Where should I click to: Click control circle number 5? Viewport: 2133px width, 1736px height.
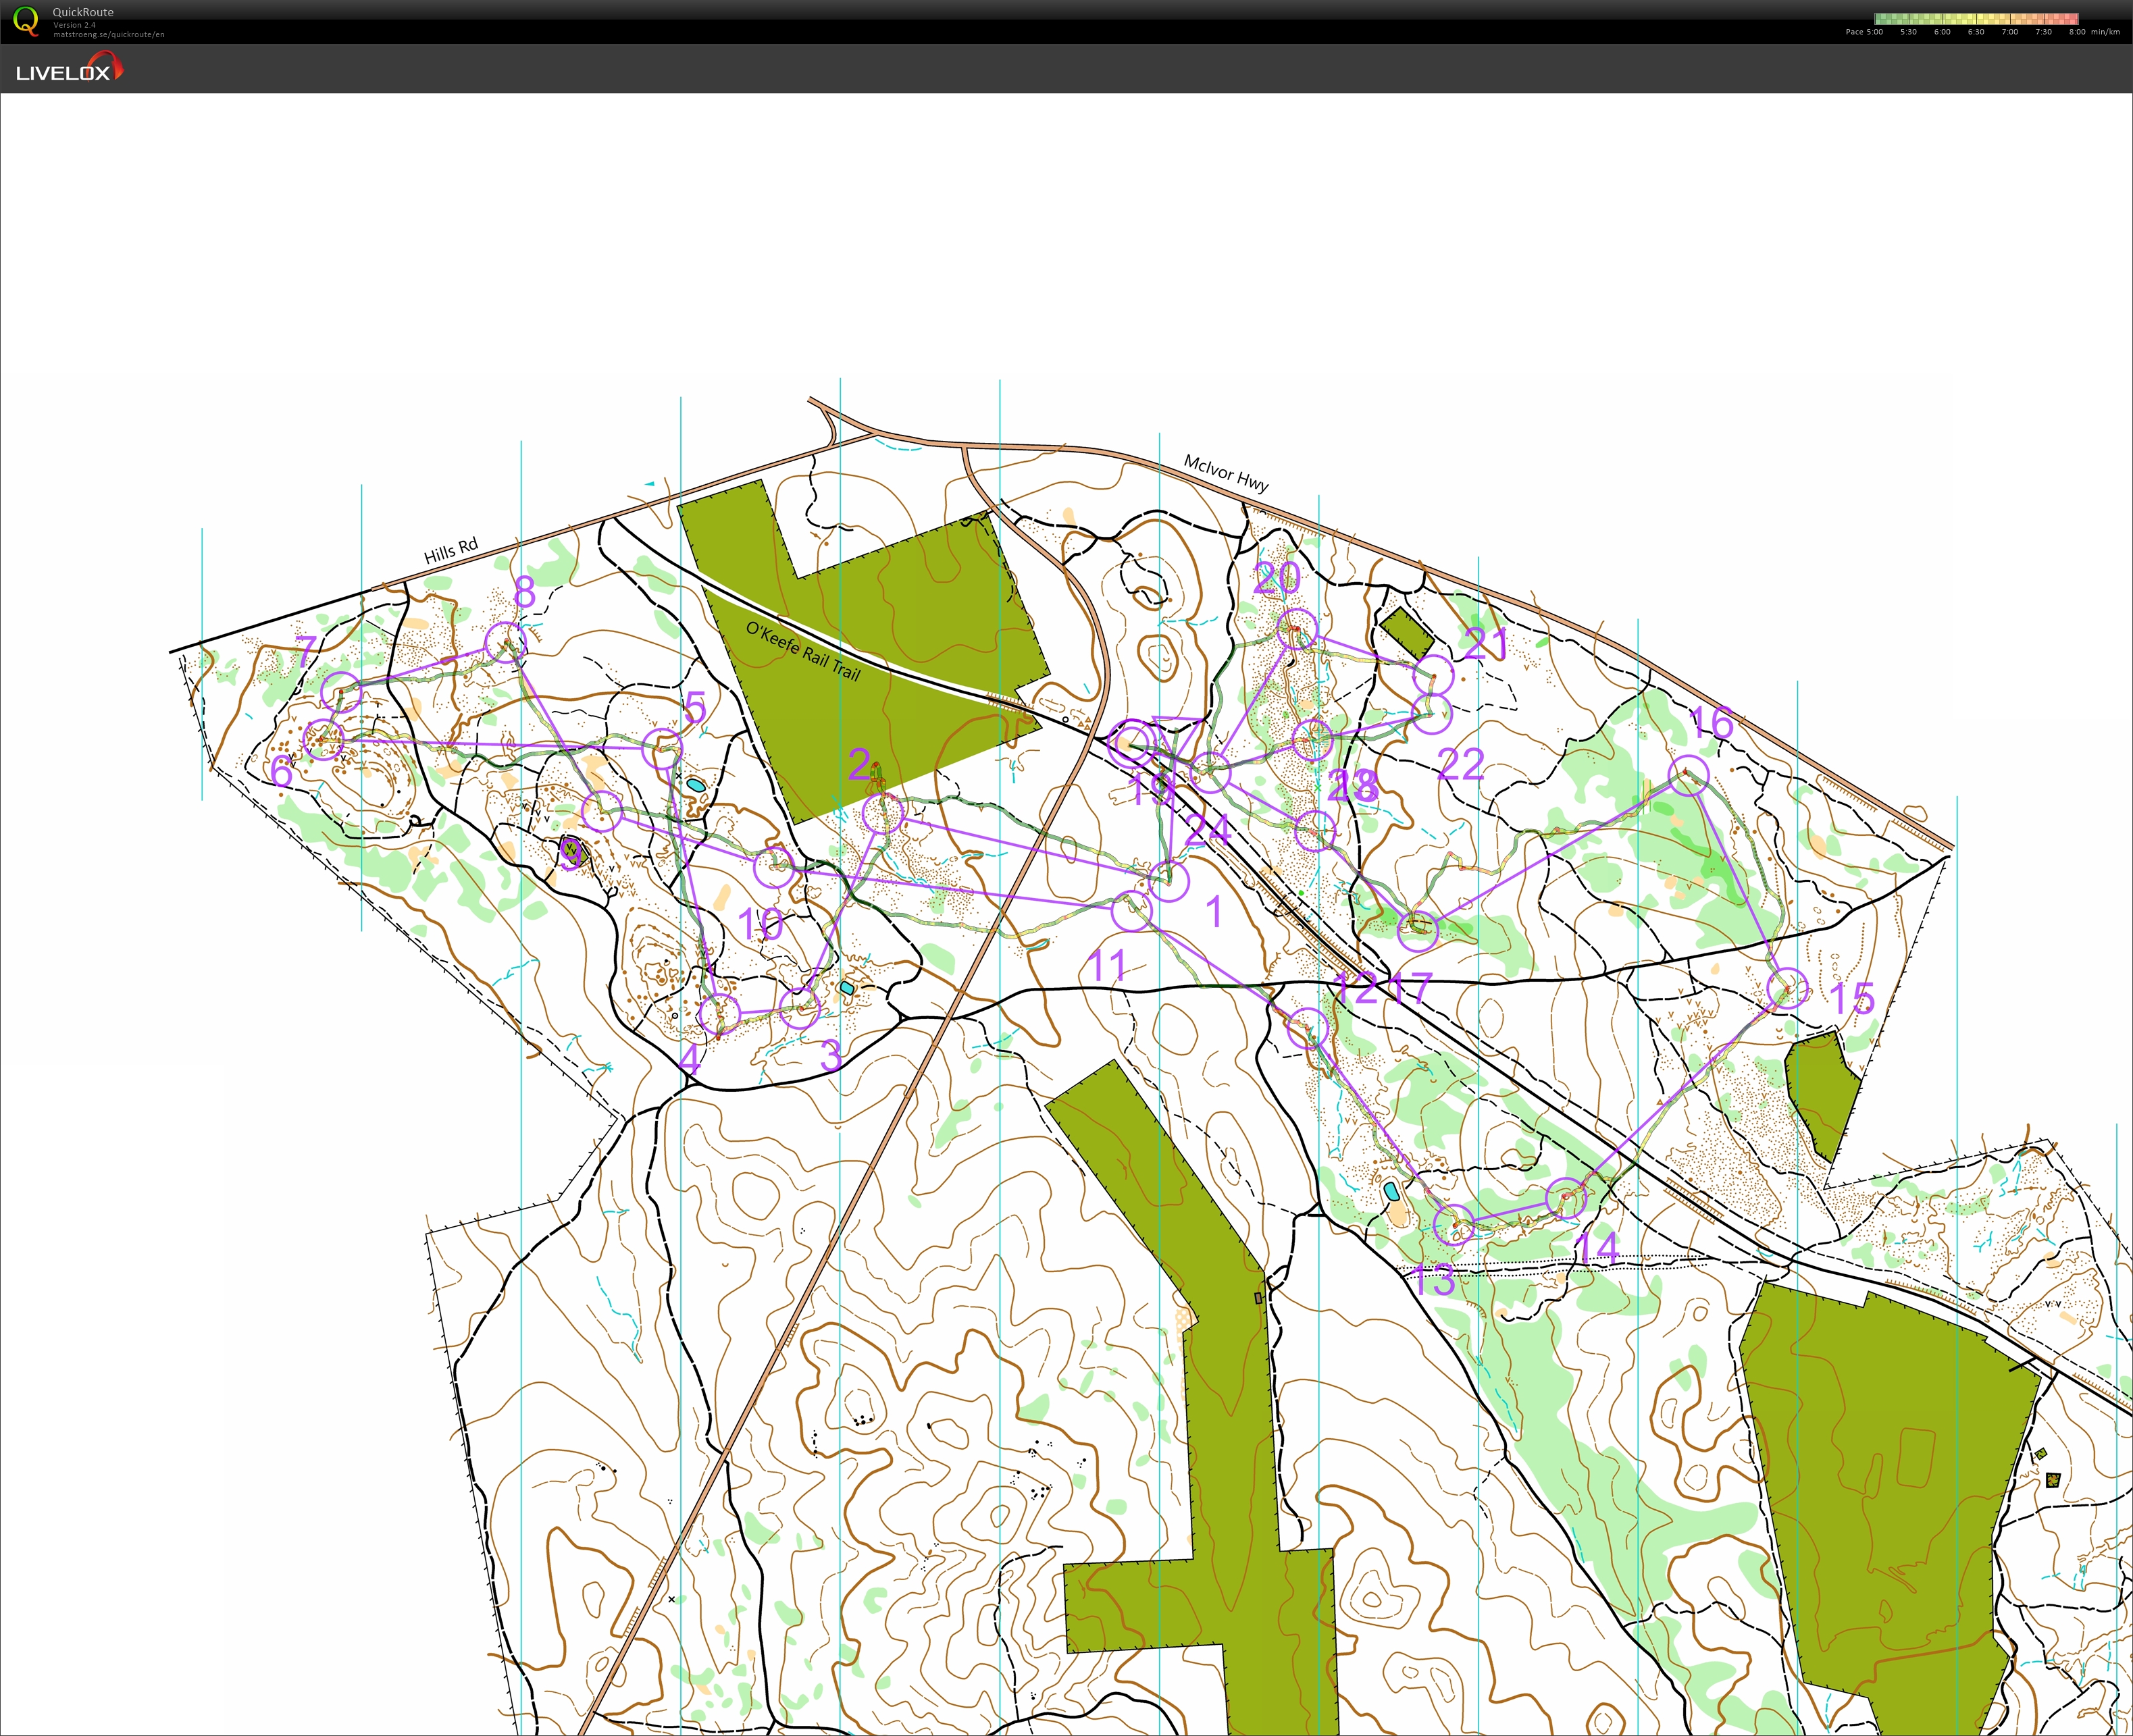tap(663, 749)
